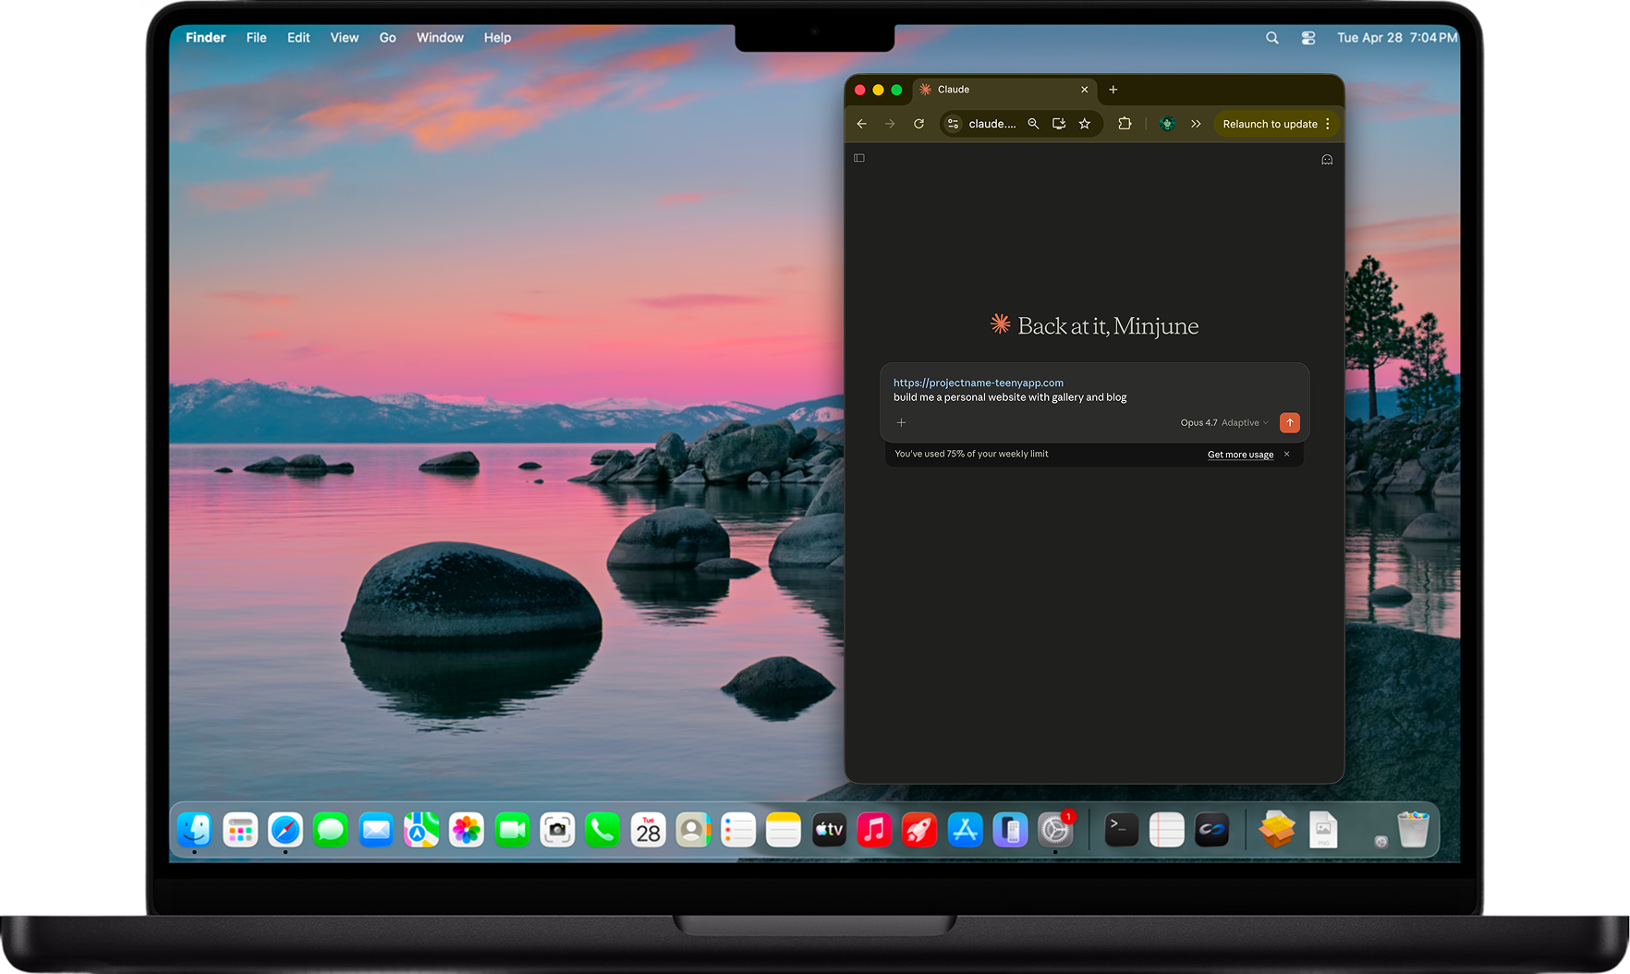Image resolution: width=1630 pixels, height=974 pixels.
Task: Open the Go menu in menu bar
Action: point(387,38)
